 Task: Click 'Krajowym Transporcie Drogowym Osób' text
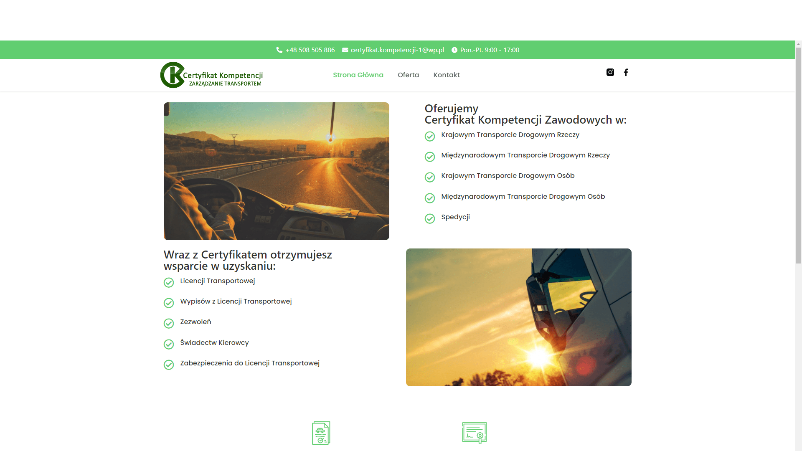pos(508,176)
